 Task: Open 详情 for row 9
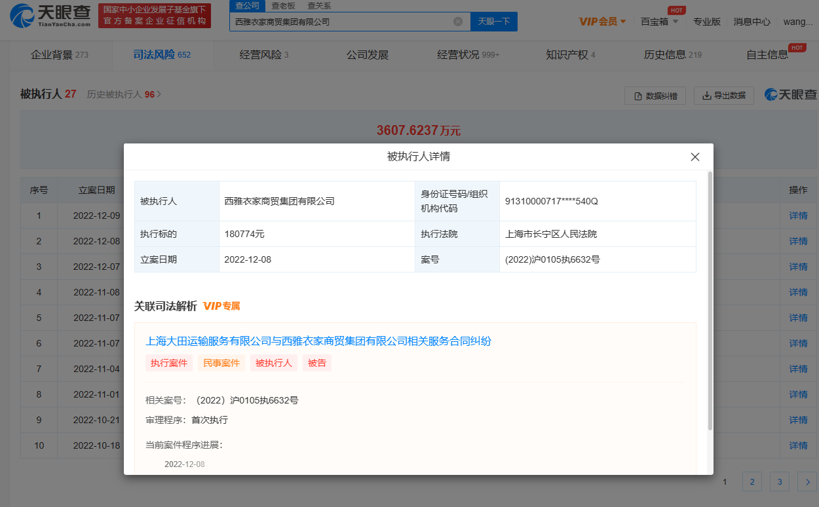click(798, 420)
